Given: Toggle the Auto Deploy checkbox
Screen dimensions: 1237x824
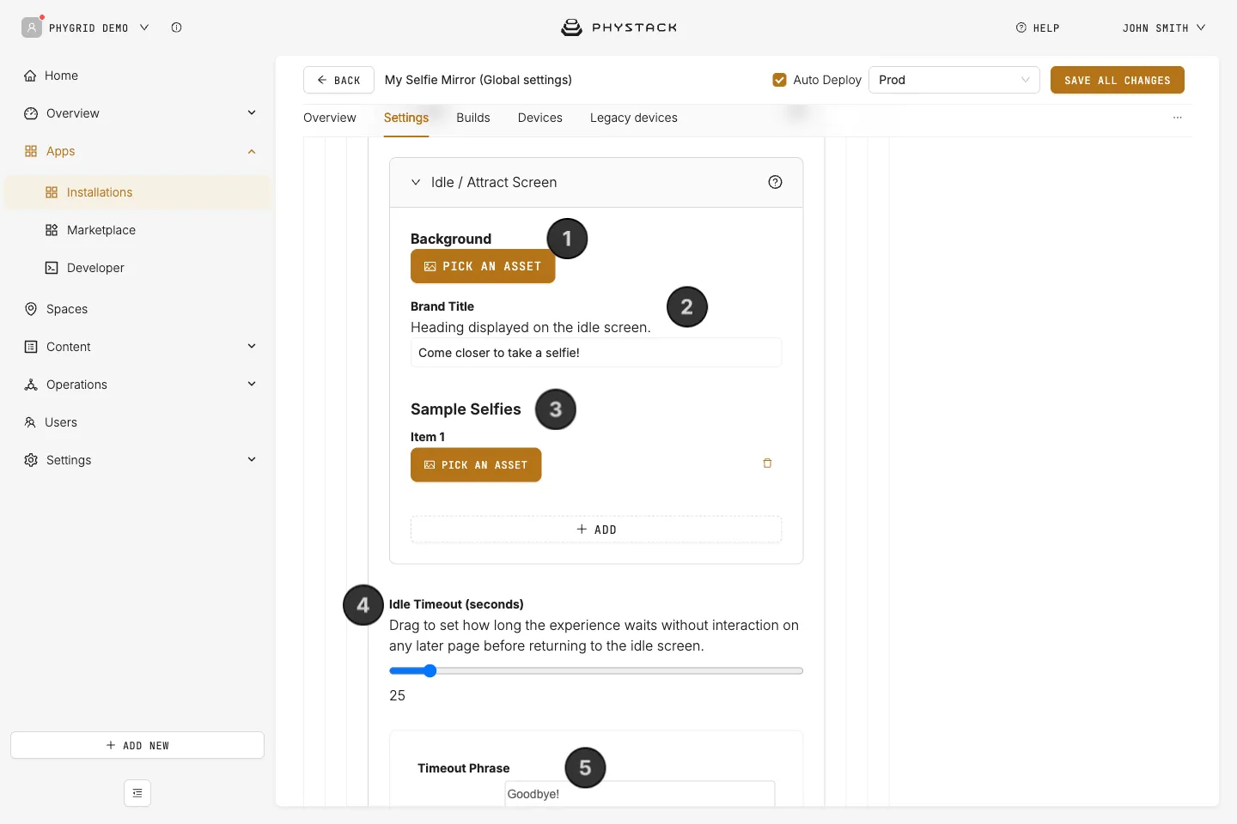Looking at the screenshot, I should coord(780,80).
